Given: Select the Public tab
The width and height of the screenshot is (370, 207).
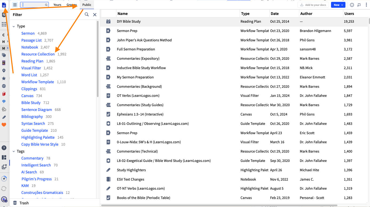Looking at the screenshot, I should pos(87,5).
